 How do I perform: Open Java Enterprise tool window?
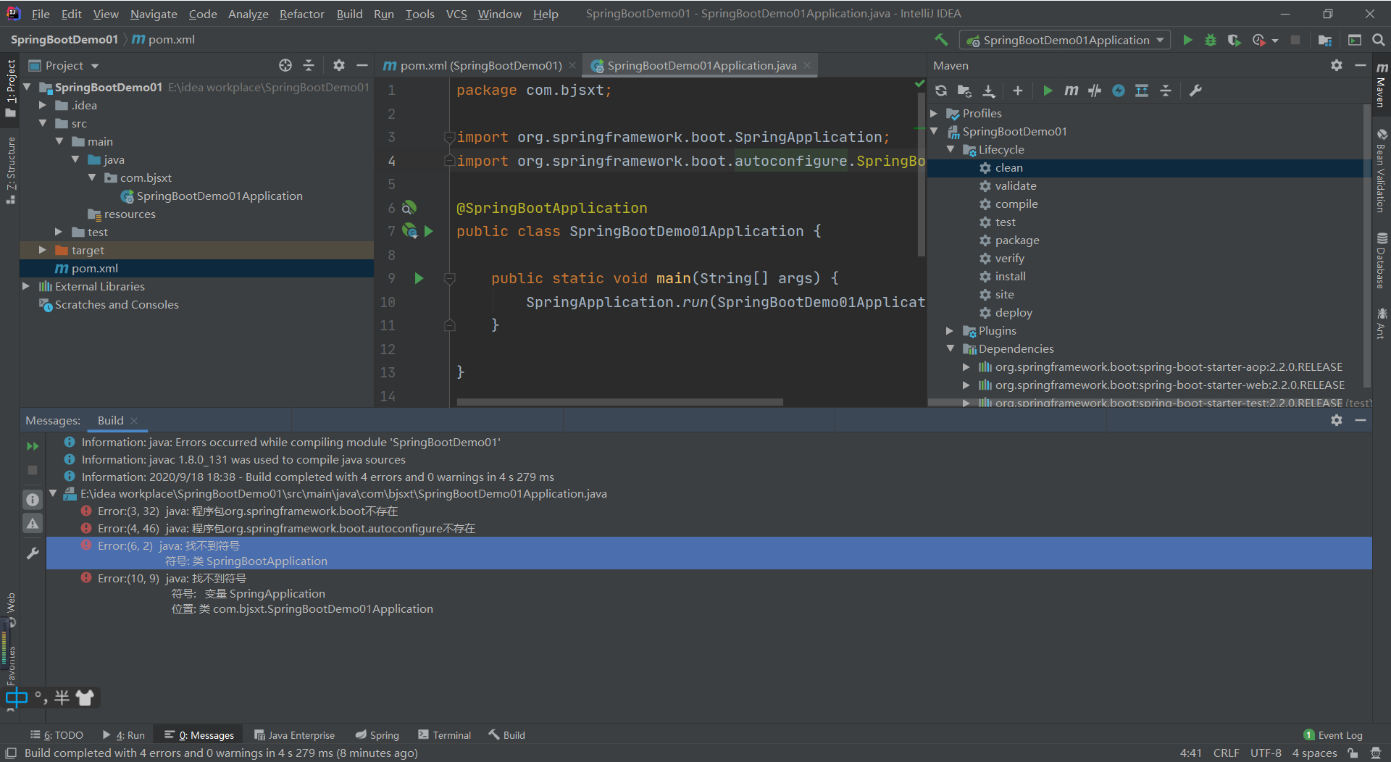(294, 734)
